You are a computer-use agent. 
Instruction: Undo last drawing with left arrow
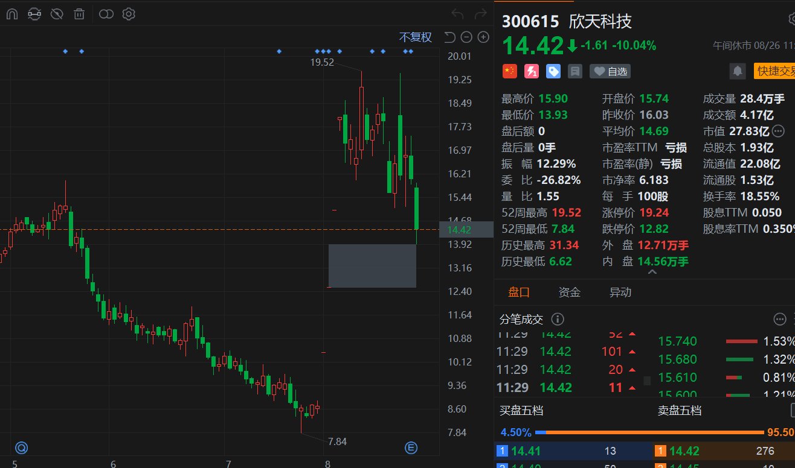click(x=458, y=14)
